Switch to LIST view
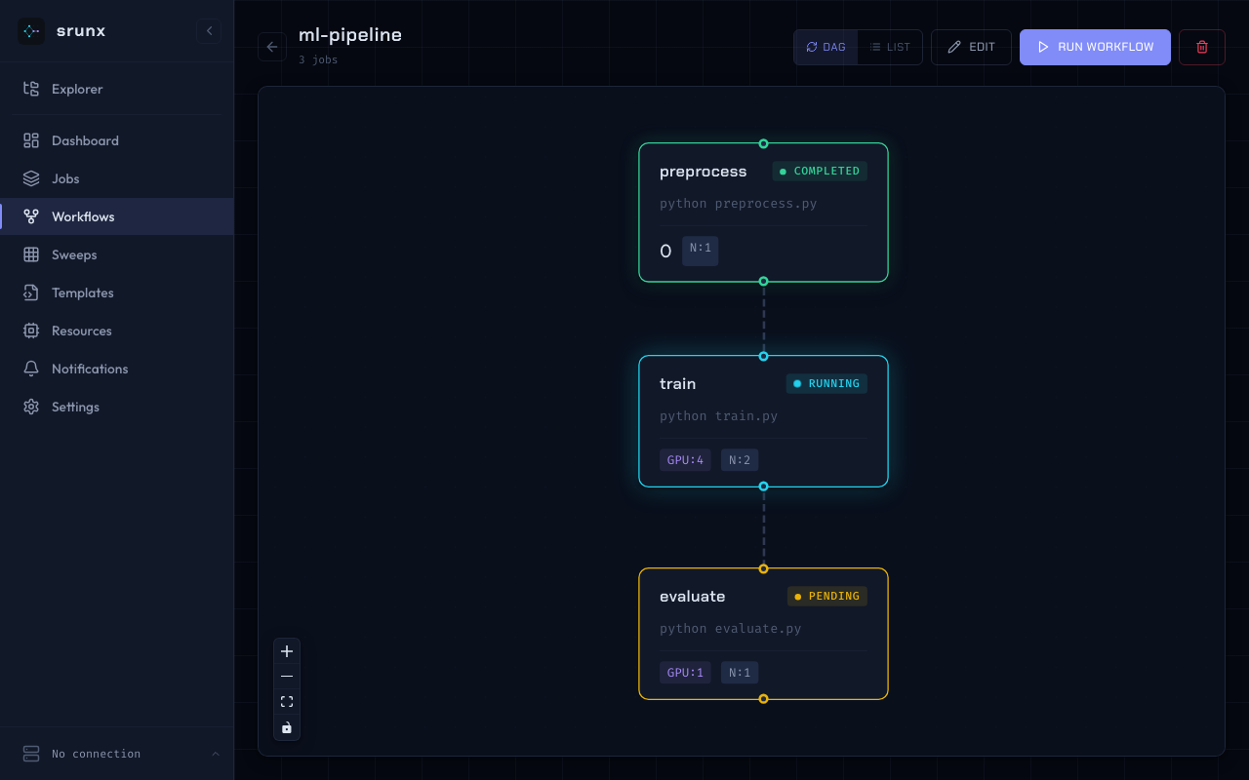Screen dimensions: 1249x780 890,47
